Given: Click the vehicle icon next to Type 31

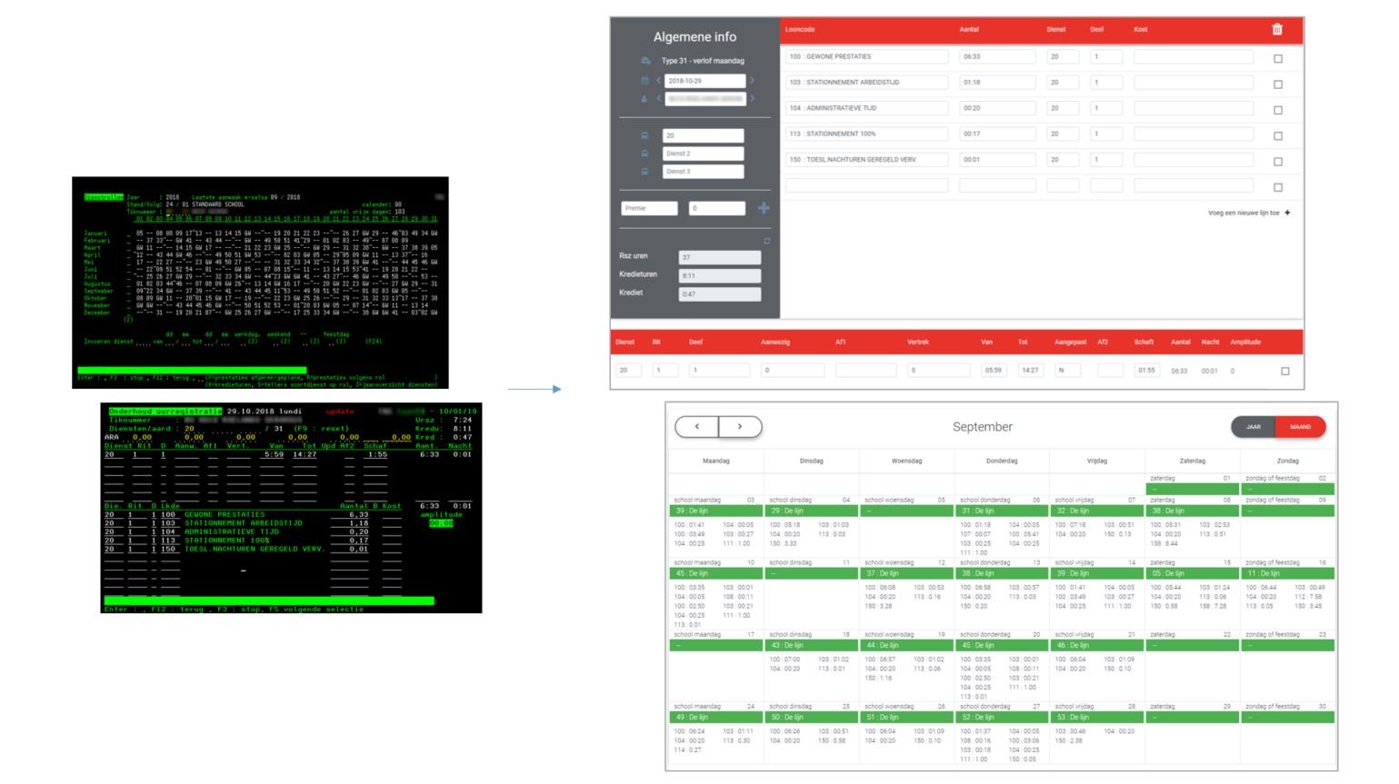Looking at the screenshot, I should pos(645,61).
